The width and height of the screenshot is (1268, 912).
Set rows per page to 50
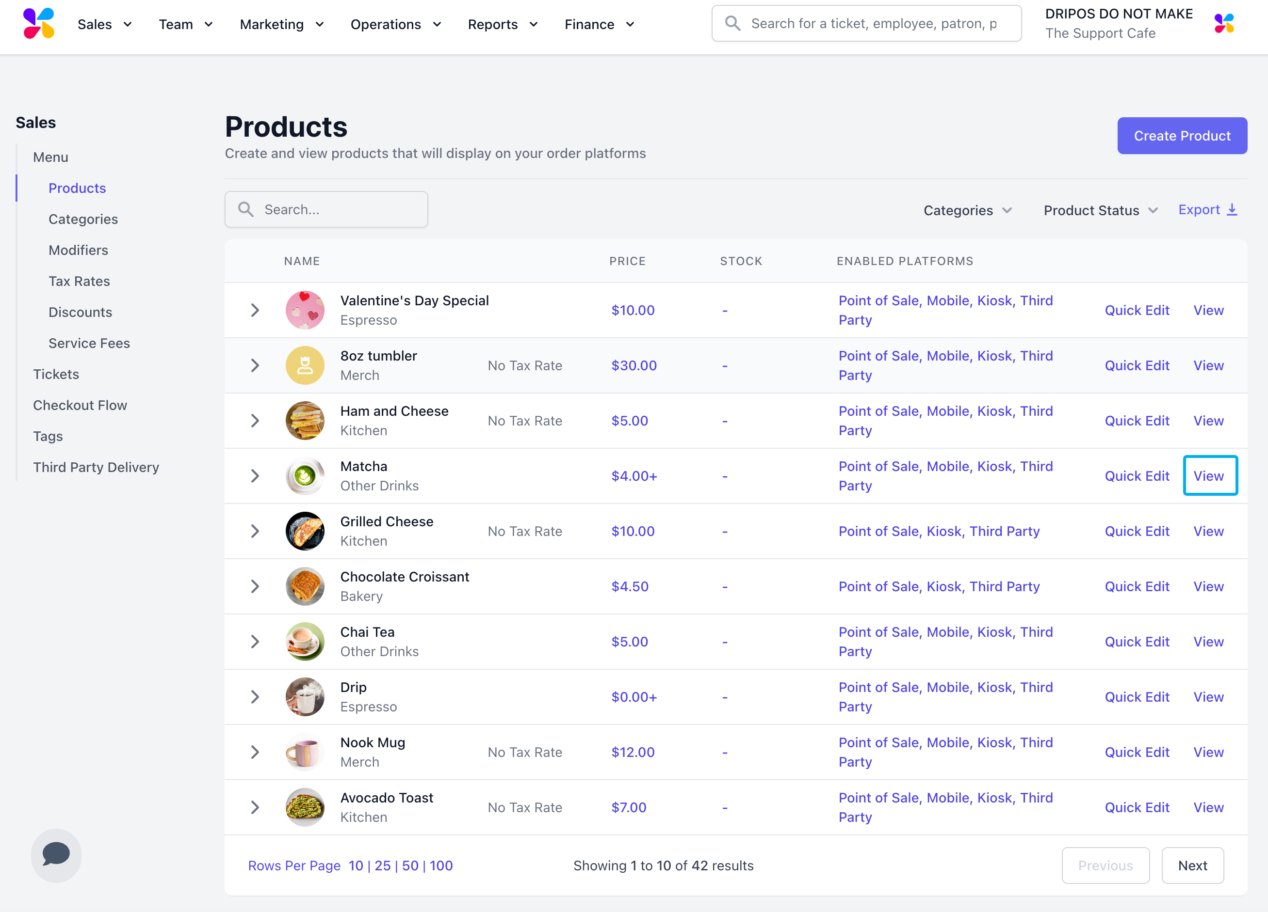(410, 865)
